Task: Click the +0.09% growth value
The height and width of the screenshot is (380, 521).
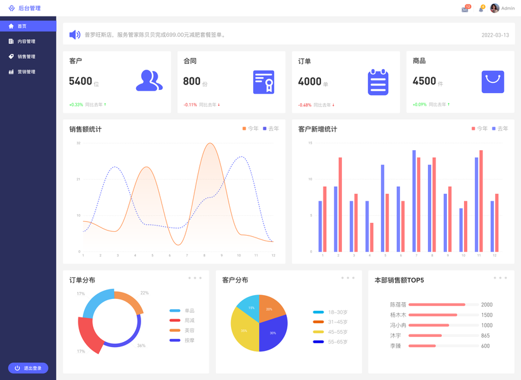Action: point(420,104)
